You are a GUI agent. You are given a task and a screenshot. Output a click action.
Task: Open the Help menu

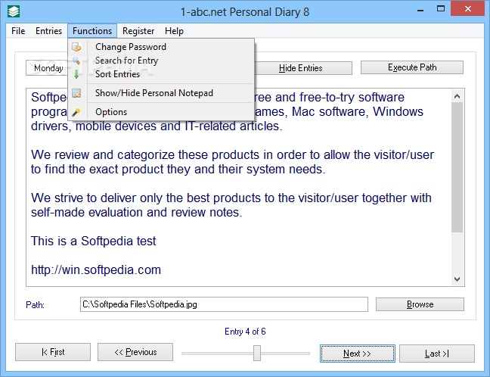click(x=174, y=31)
